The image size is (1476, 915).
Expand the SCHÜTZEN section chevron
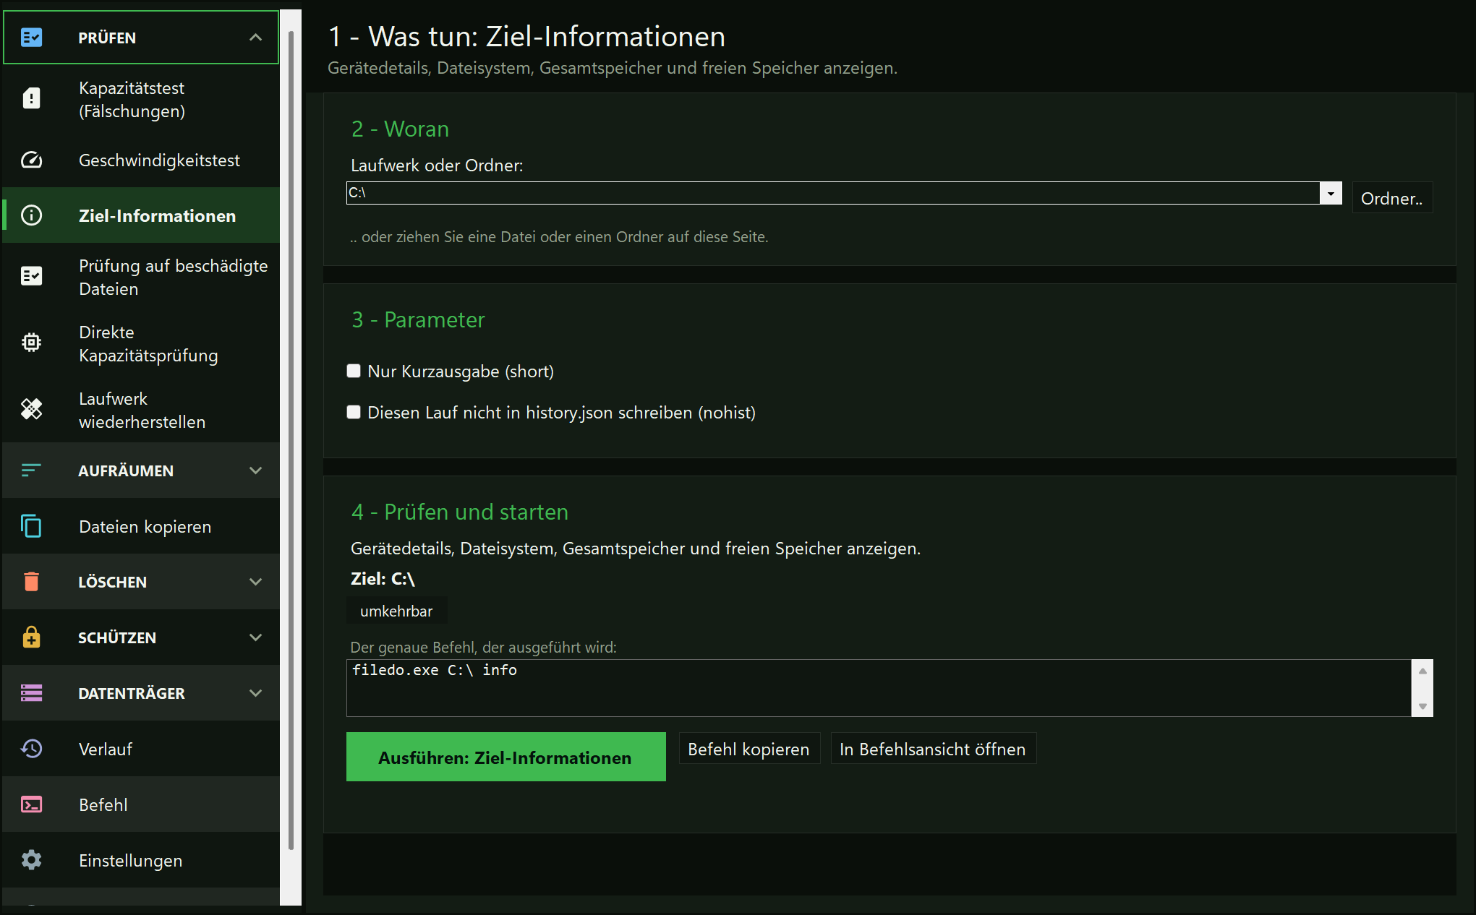click(255, 637)
